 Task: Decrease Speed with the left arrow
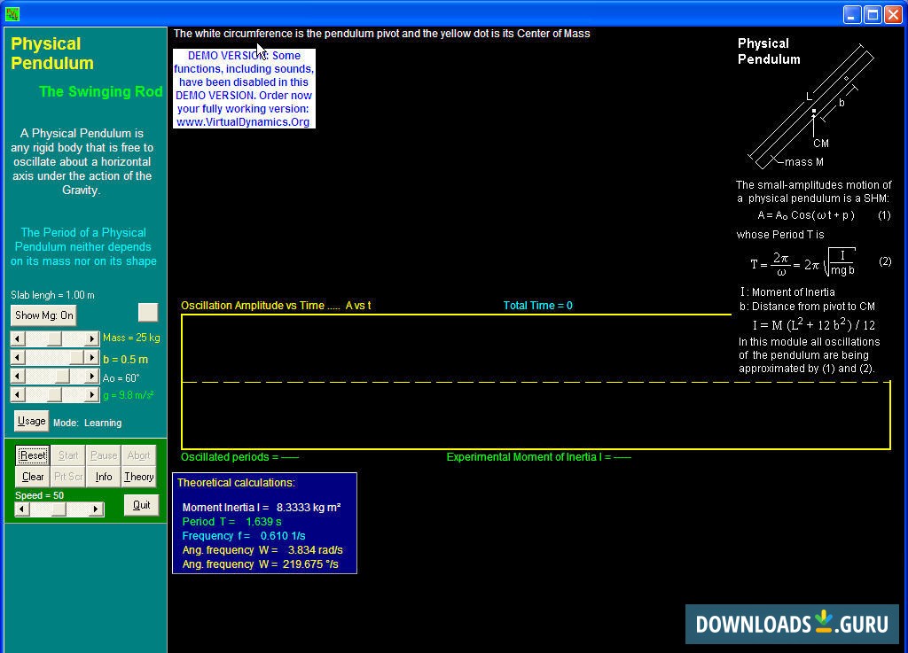[x=21, y=509]
